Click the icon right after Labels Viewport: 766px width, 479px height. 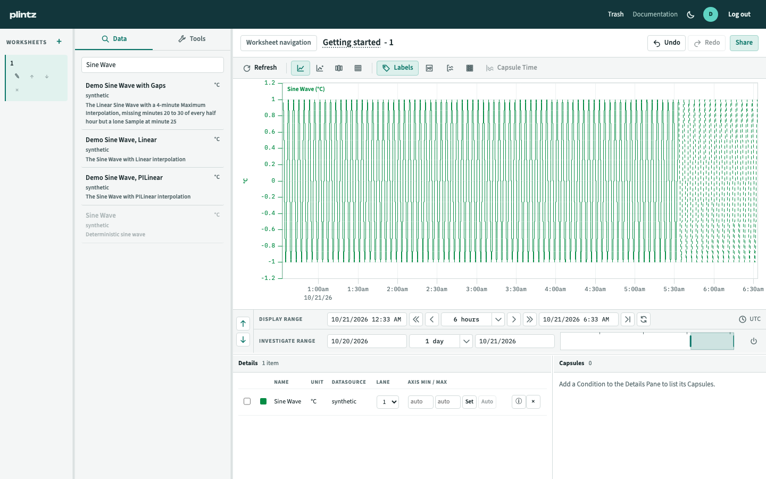pos(429,68)
